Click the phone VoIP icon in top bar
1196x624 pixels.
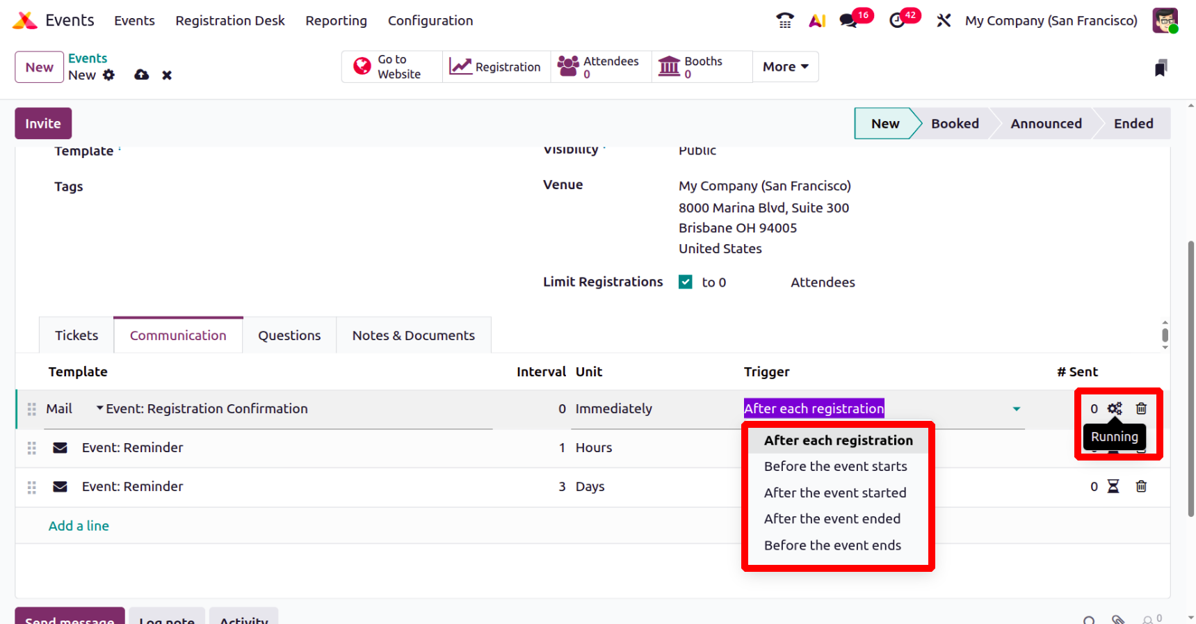784,21
